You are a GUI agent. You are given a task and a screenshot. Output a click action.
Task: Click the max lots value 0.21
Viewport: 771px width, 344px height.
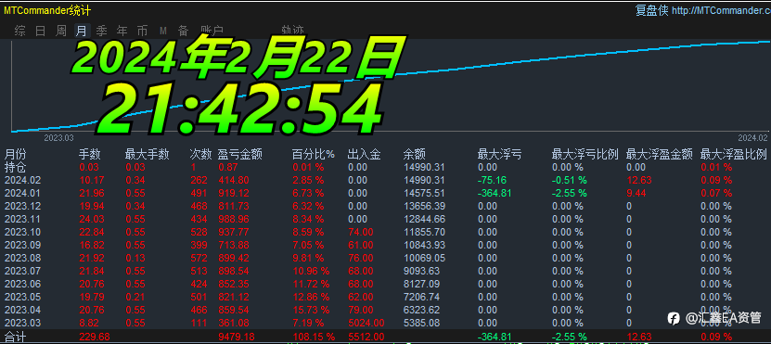click(135, 297)
